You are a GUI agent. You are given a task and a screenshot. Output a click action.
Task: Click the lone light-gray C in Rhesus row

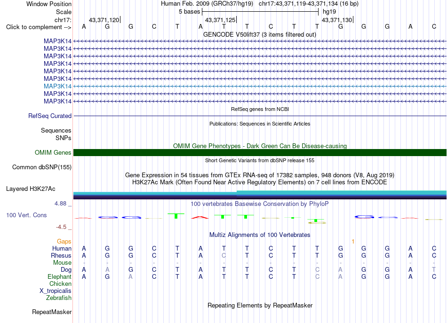pos(224,255)
